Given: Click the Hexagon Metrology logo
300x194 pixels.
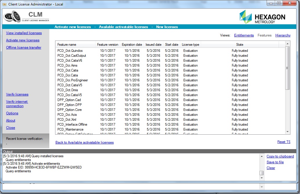Looking at the screenshot, I should pyautogui.click(x=262, y=17).
